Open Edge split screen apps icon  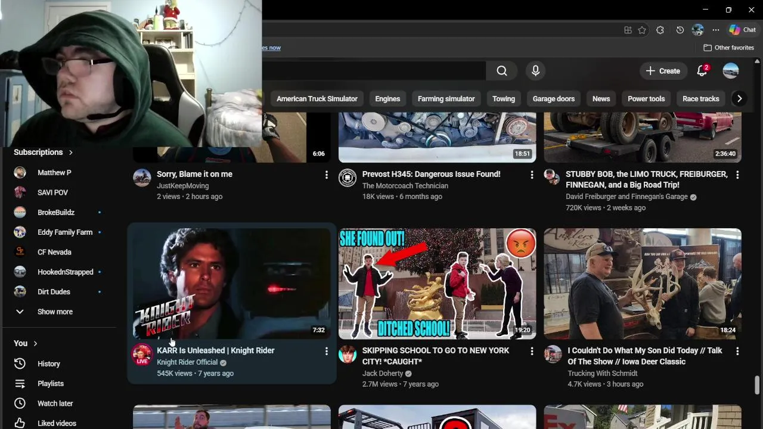[628, 30]
